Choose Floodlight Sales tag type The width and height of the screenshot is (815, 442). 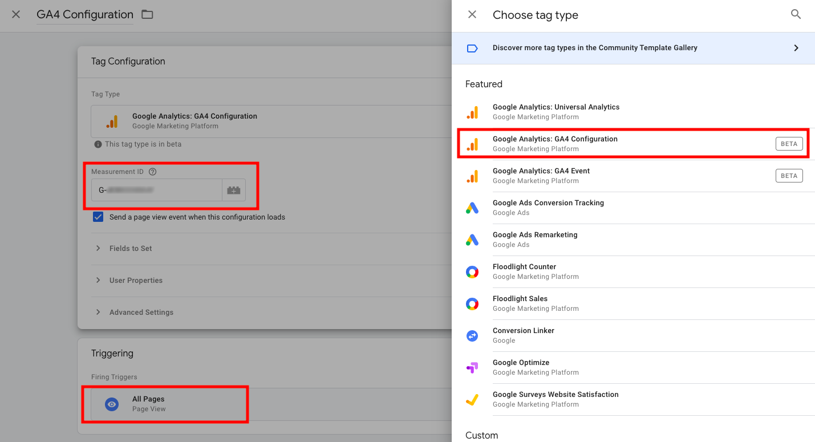click(640, 303)
